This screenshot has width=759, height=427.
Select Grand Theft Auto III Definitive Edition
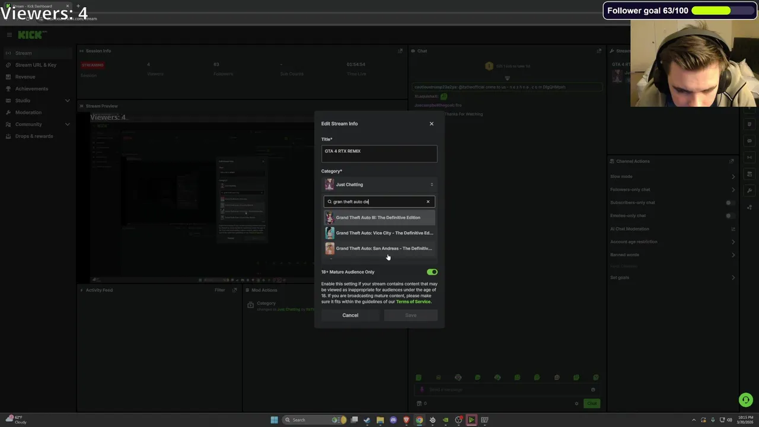pos(379,218)
